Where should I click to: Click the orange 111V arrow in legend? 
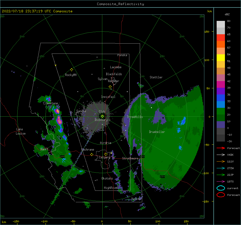(x=221, y=161)
